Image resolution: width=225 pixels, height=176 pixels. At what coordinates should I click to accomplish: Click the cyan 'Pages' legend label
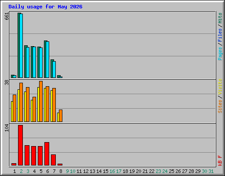coord(220,54)
